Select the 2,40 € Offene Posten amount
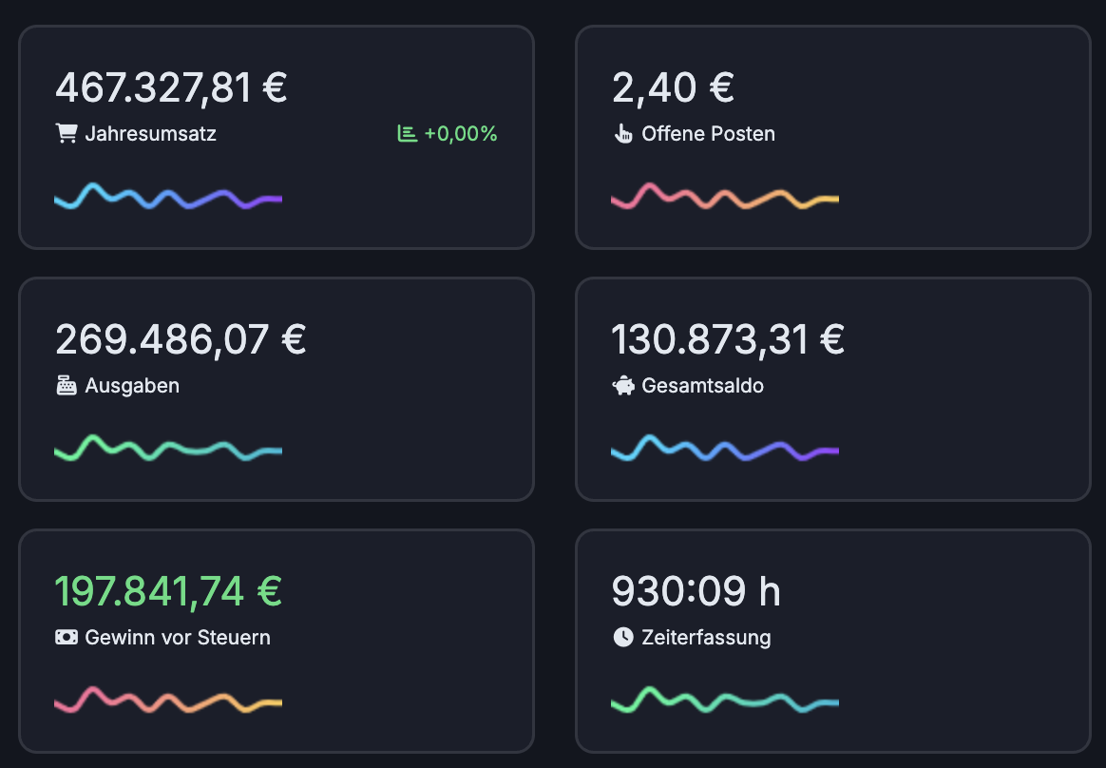Image resolution: width=1106 pixels, height=768 pixels. (x=673, y=87)
